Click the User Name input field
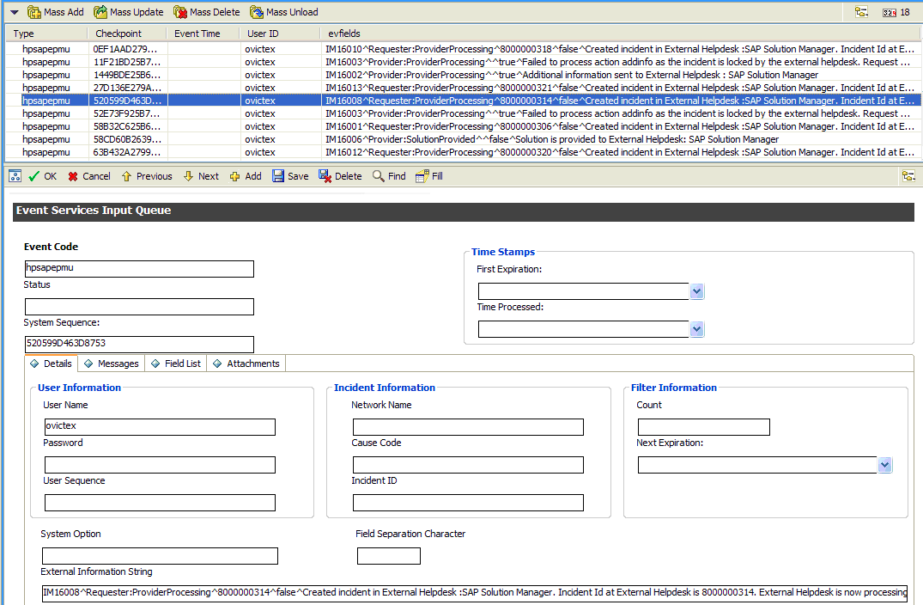Viewport: 923px width, 605px height. click(160, 427)
